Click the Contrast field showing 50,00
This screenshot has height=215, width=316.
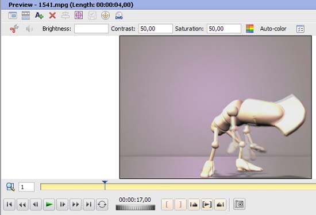point(155,29)
